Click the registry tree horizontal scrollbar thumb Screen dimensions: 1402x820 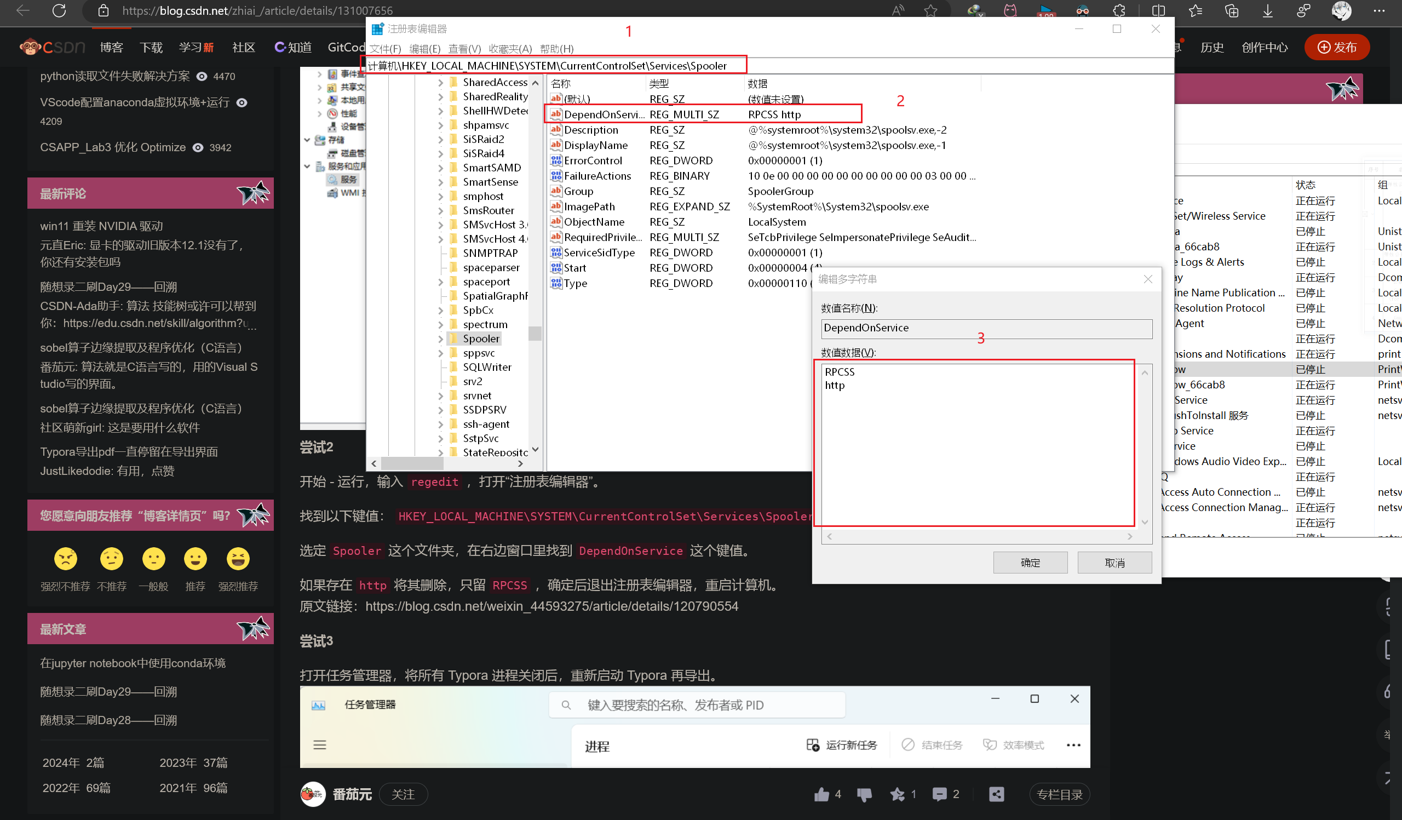coord(411,463)
